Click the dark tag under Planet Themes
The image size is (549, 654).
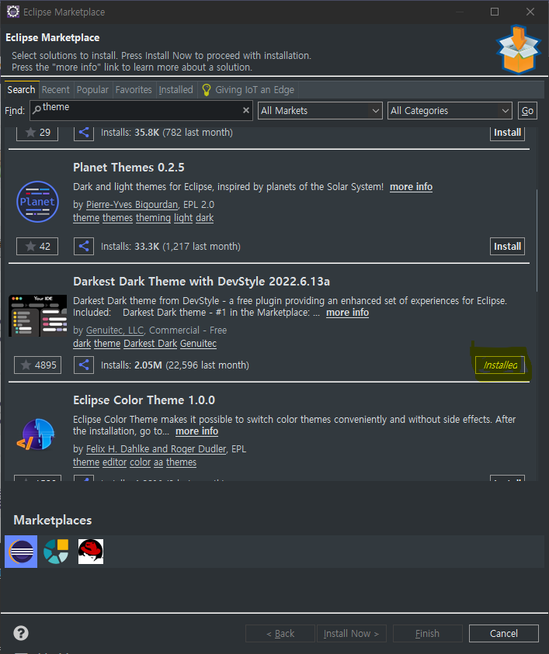204,218
